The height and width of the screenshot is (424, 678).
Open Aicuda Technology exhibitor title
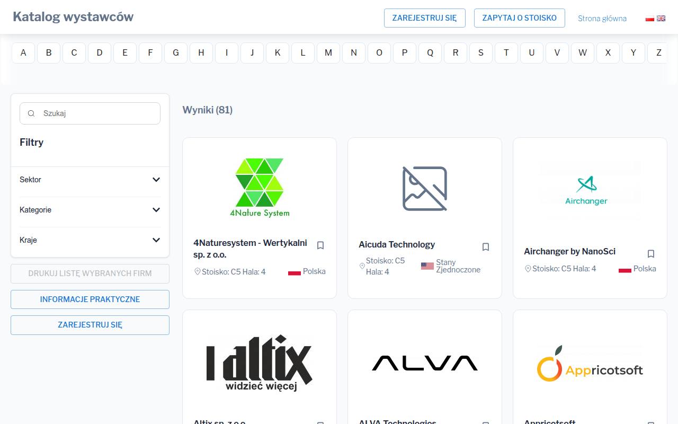pos(397,244)
